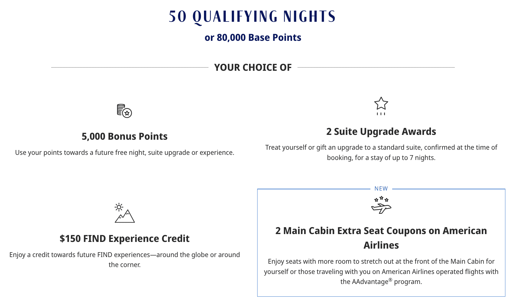
Task: Click the airplane icon with stars
Action: [x=381, y=205]
